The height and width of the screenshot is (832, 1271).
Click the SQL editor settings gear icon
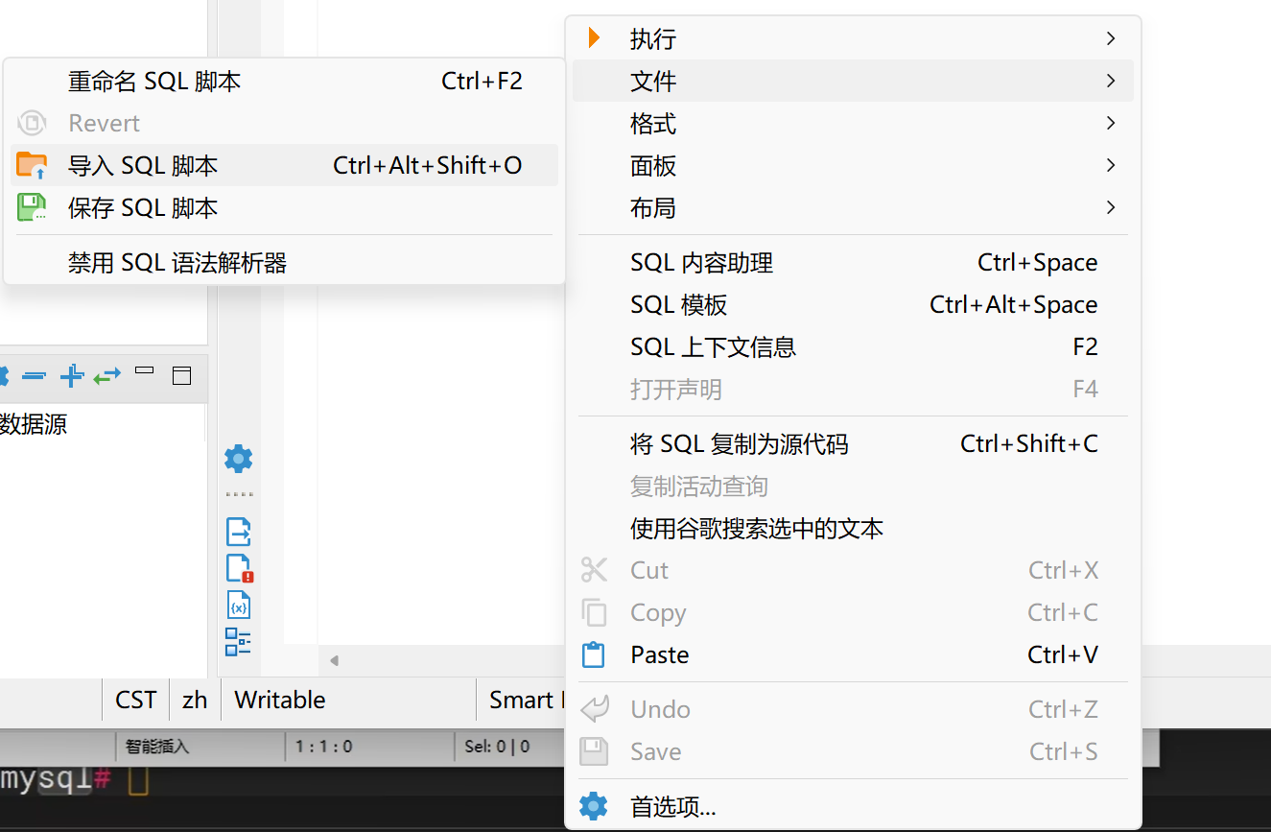(238, 459)
